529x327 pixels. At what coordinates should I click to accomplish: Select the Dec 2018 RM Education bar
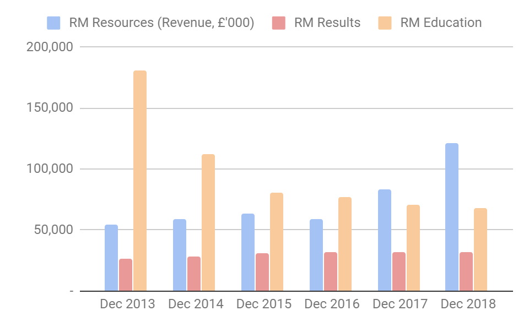[481, 249]
